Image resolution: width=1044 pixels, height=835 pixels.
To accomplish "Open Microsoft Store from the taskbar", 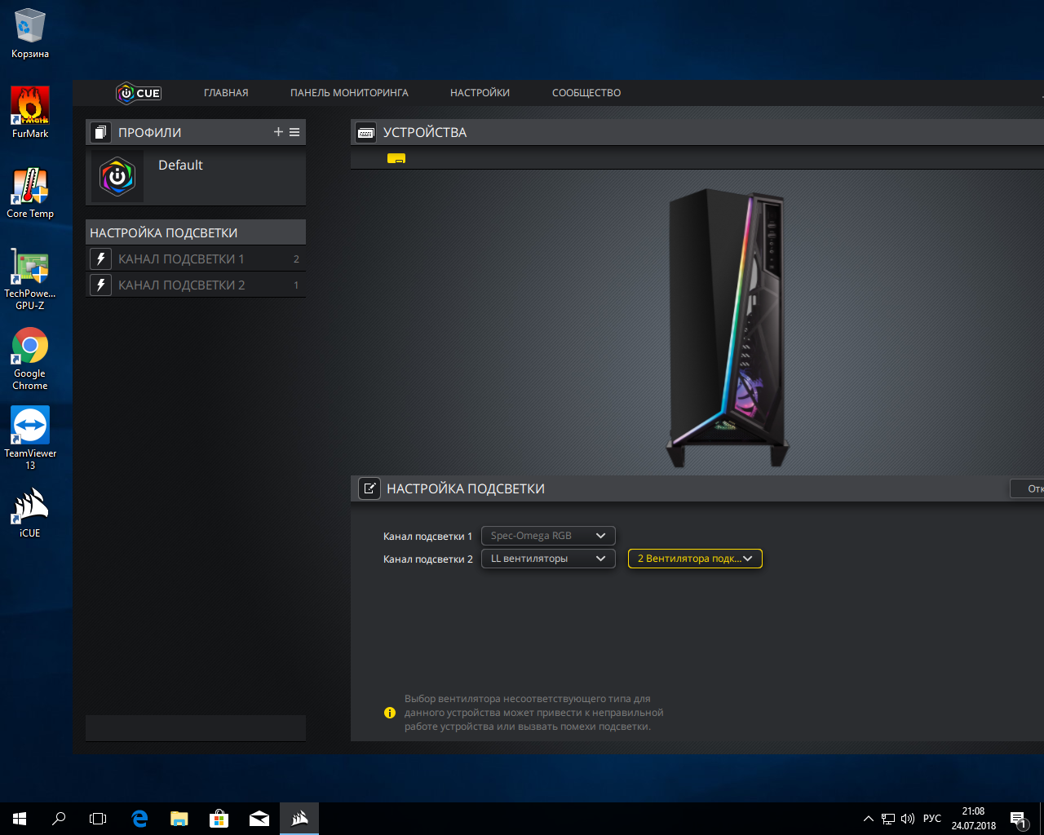I will [219, 819].
